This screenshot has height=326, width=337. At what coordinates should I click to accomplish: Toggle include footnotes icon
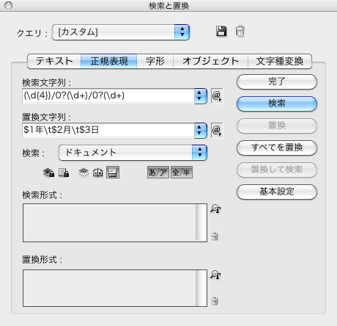coord(113,173)
